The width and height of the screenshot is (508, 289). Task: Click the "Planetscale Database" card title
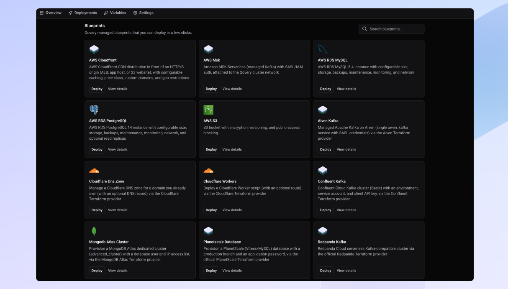point(222,242)
